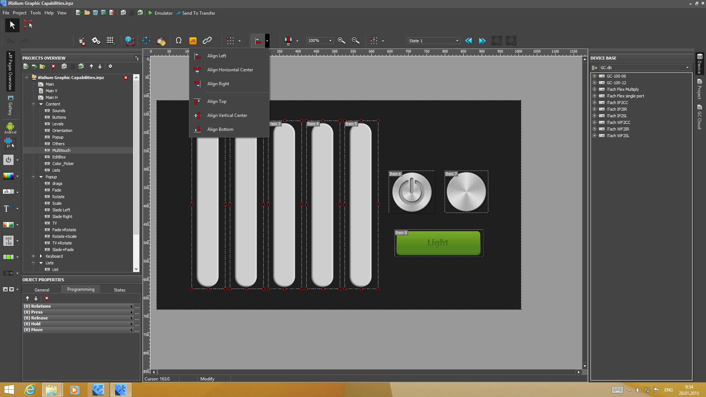Select the Multitouch page in tree
706x397 pixels.
click(61, 150)
